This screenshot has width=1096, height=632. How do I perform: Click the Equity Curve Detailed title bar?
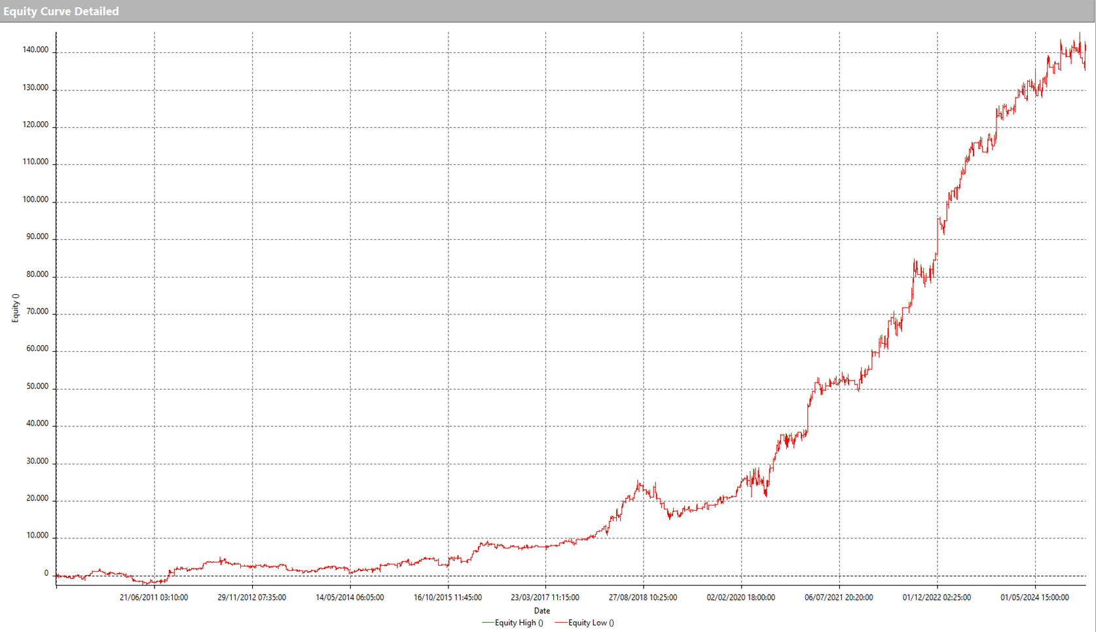pos(61,11)
